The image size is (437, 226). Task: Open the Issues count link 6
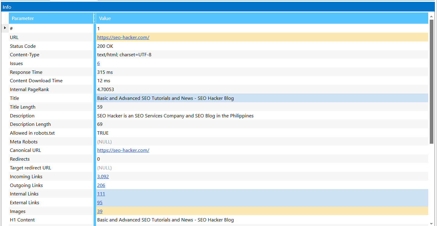pos(98,64)
